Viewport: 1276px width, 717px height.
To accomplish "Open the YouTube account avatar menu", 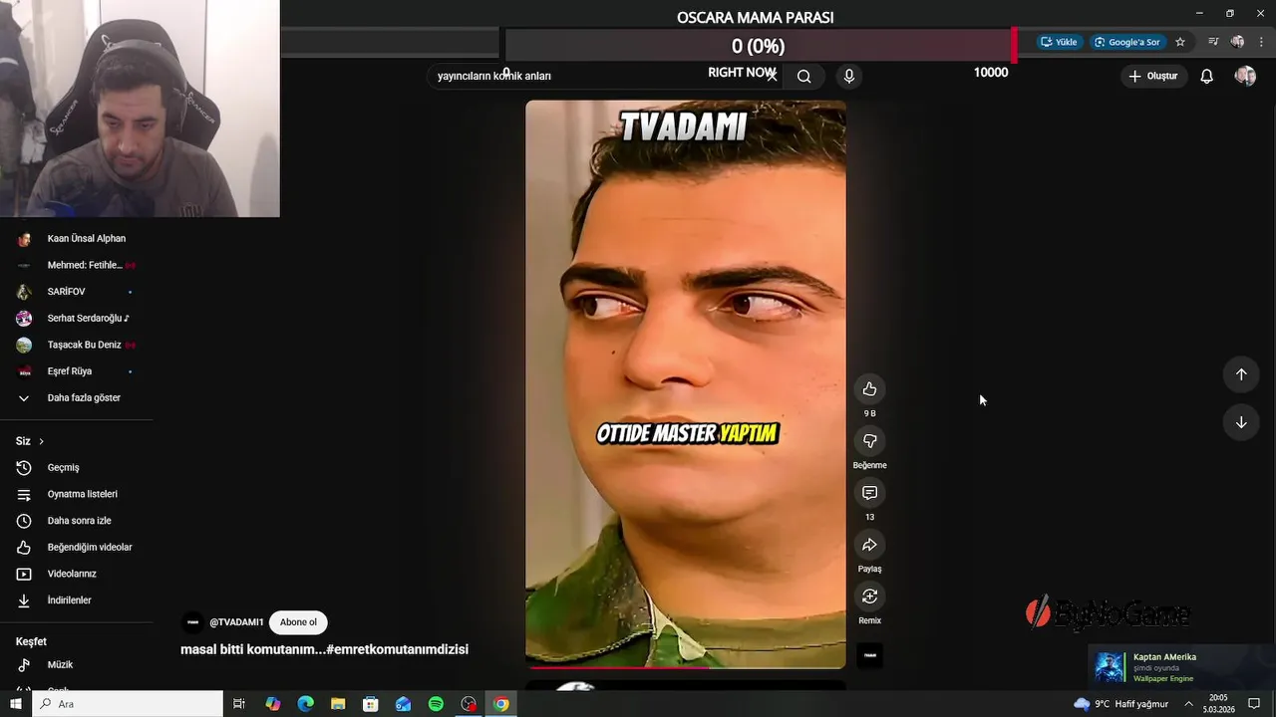I will click(1245, 76).
